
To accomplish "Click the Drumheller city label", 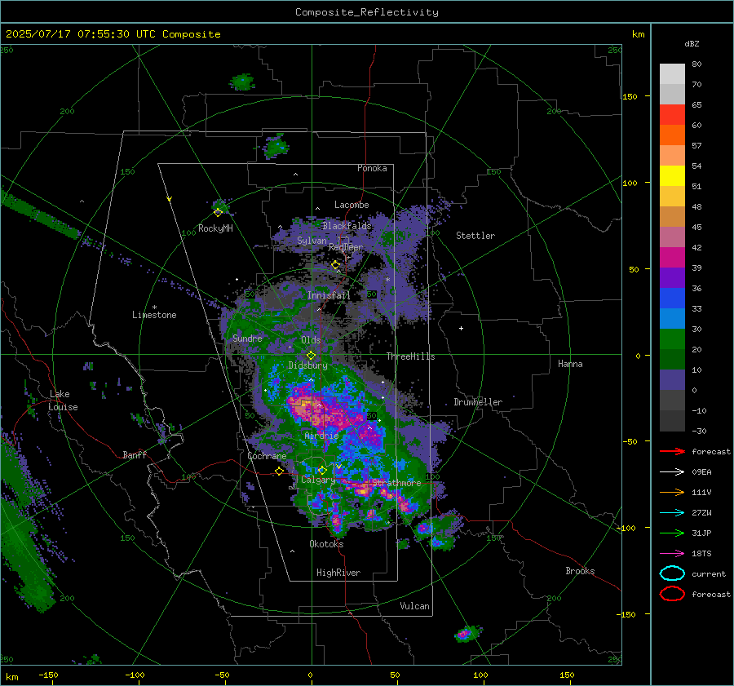I will 478,402.
